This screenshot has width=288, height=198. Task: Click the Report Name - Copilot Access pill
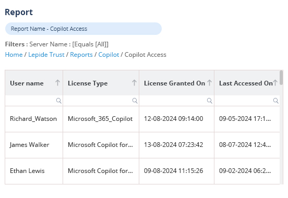click(83, 29)
